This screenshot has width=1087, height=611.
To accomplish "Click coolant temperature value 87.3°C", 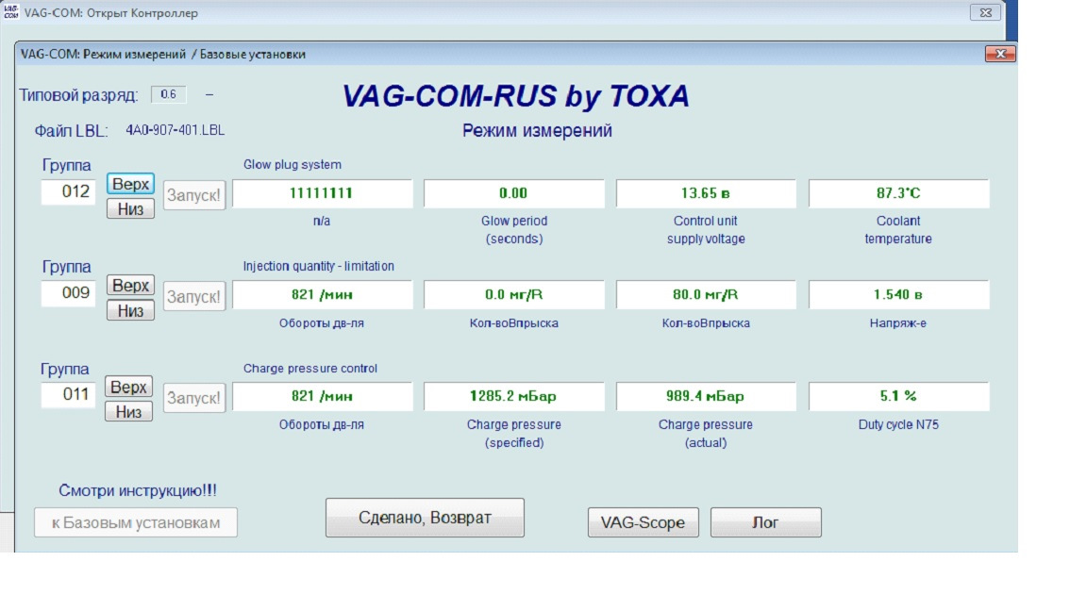I will 898,193.
